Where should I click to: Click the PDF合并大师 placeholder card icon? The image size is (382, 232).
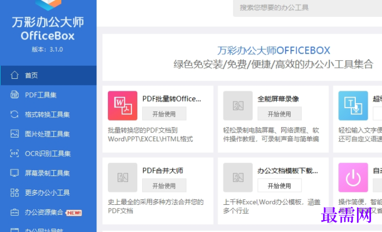tap(123, 178)
